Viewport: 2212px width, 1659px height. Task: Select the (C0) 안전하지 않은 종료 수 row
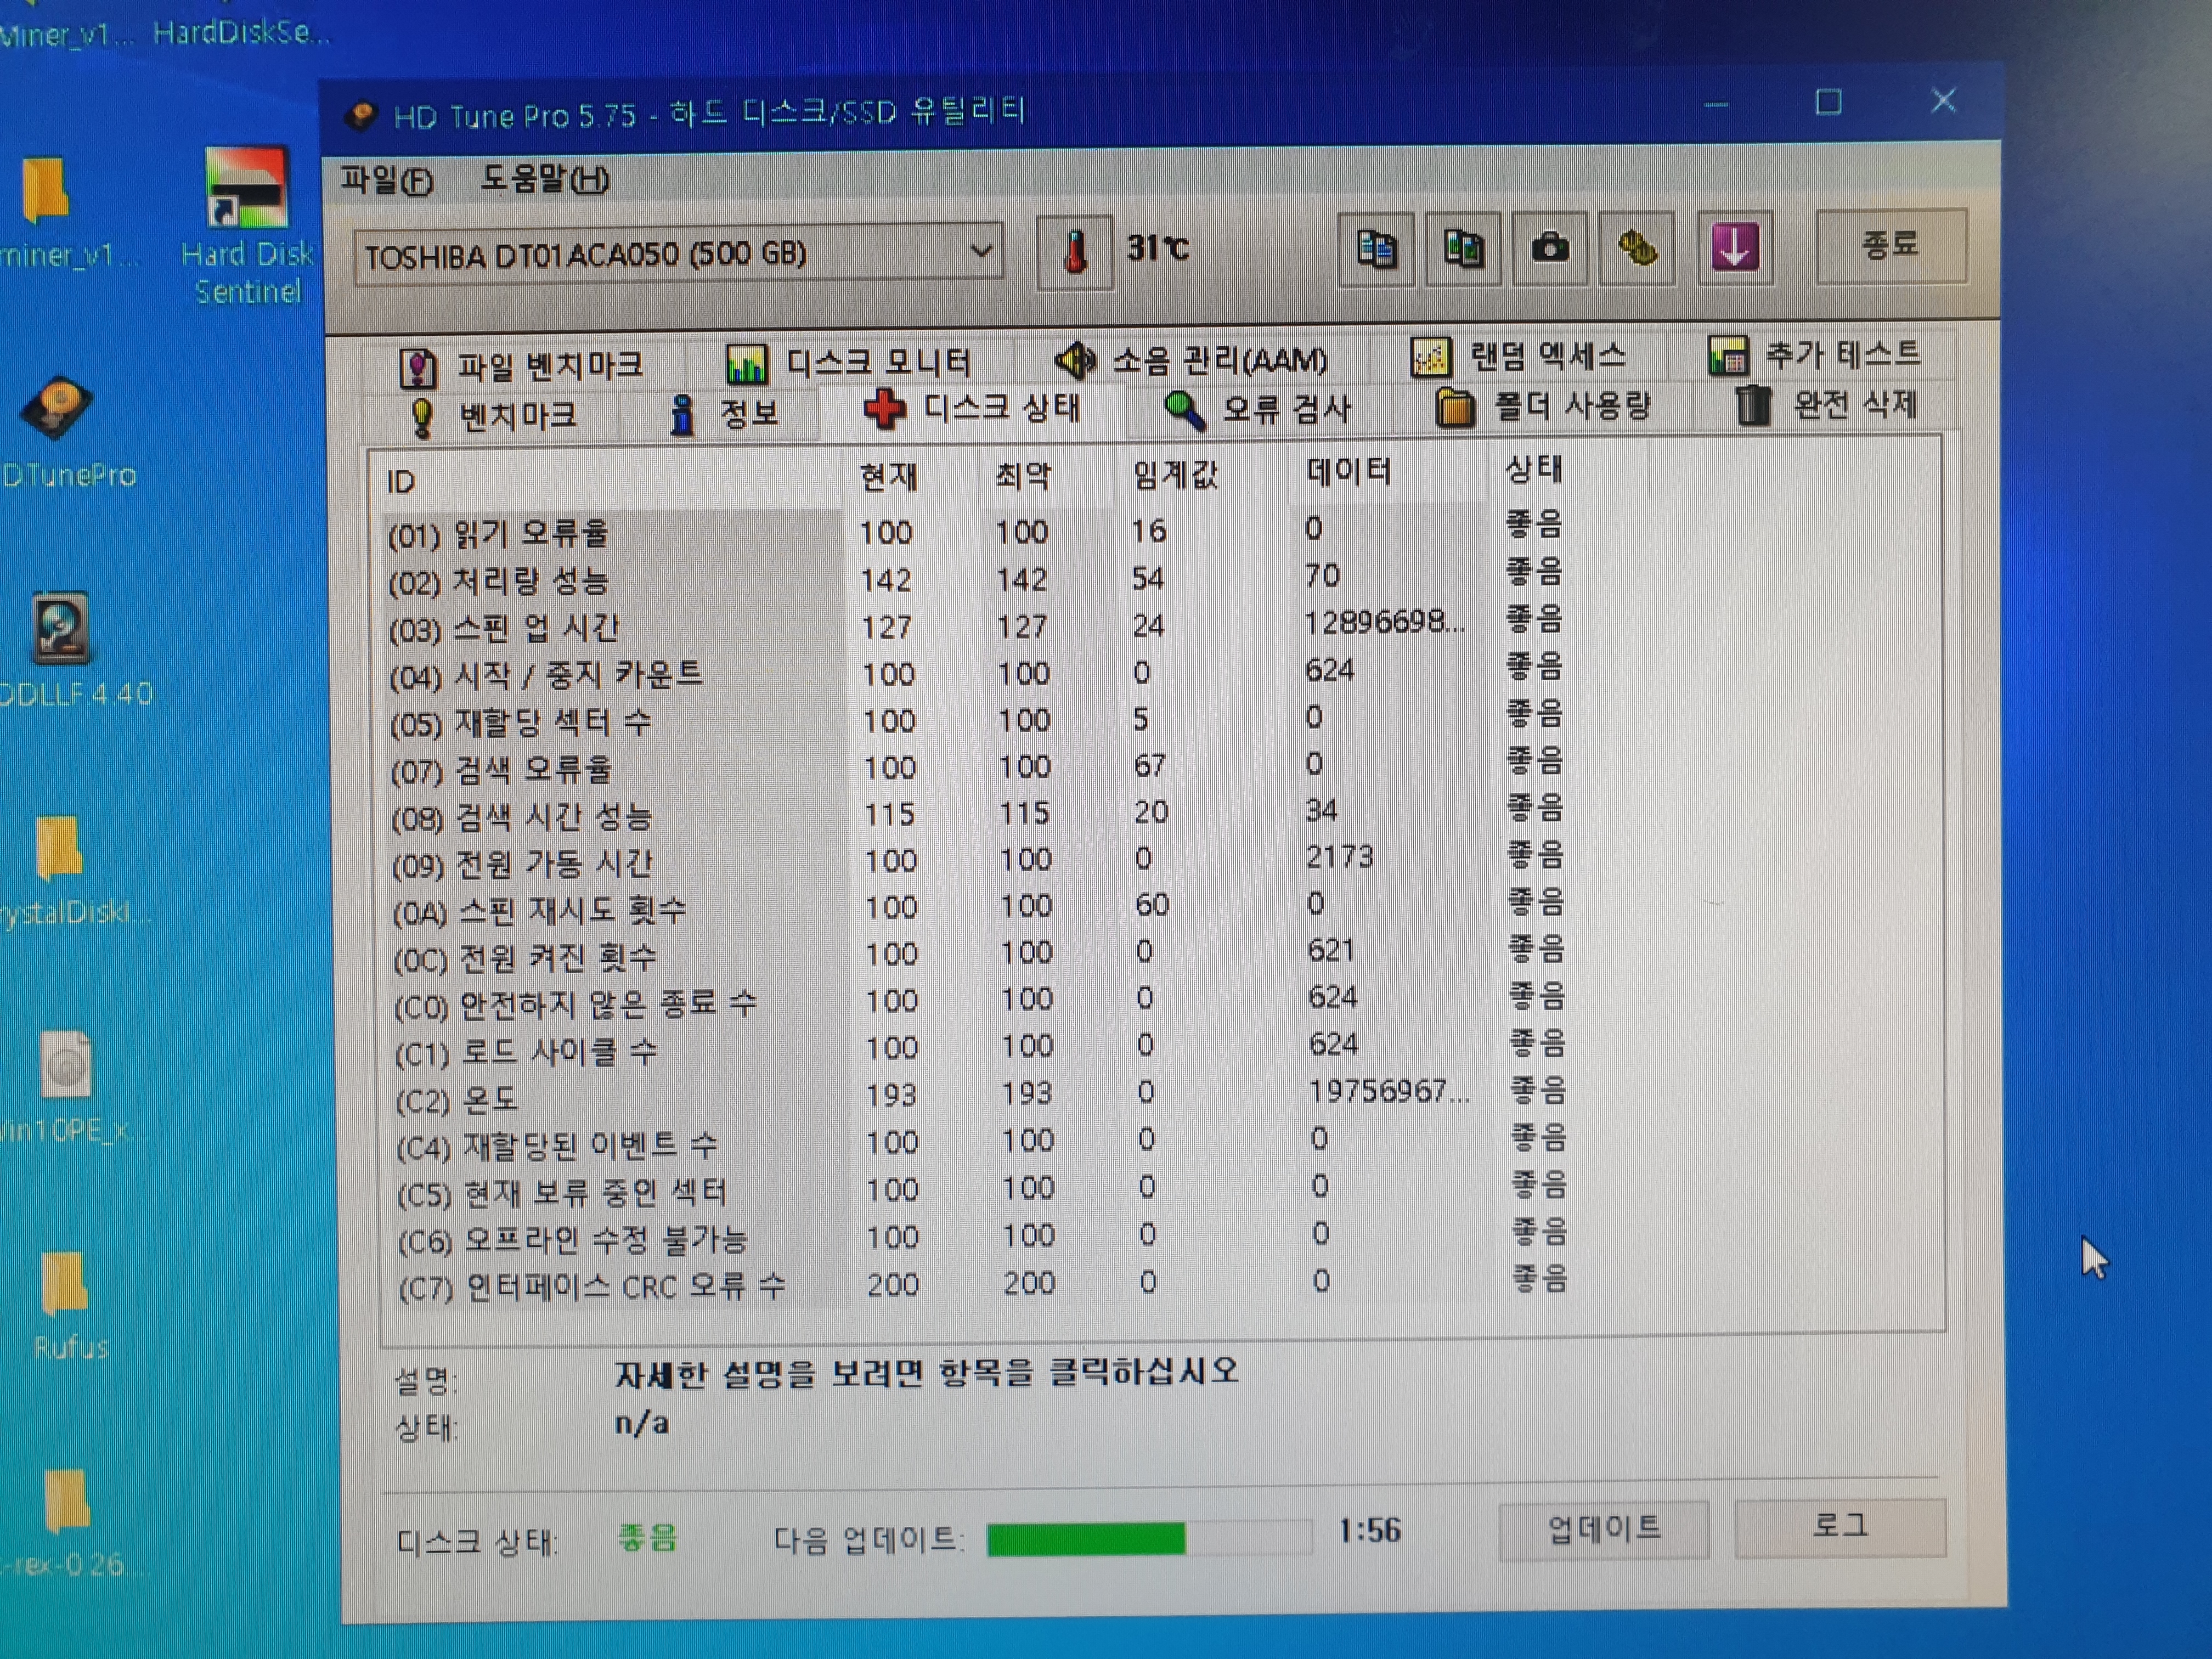pyautogui.click(x=980, y=1001)
